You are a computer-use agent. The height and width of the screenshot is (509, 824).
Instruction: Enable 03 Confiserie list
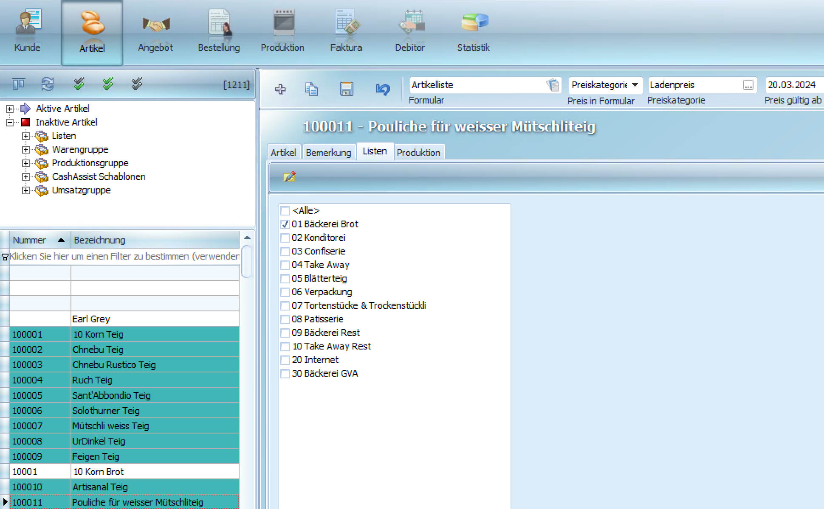285,251
